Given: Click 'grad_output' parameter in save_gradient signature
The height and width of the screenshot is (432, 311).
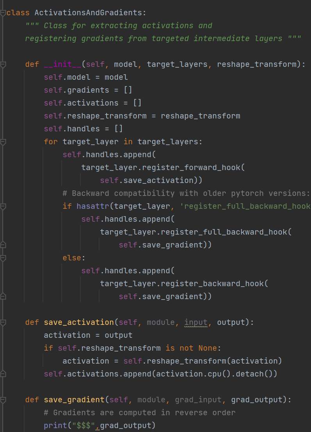Looking at the screenshot, I should (x=256, y=400).
